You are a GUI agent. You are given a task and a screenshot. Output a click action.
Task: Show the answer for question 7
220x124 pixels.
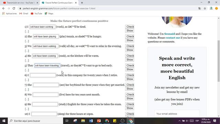point(130,89)
